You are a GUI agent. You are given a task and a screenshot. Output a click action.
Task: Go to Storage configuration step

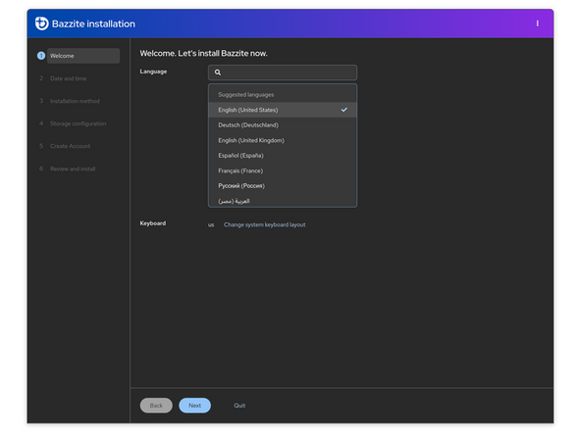(78, 123)
